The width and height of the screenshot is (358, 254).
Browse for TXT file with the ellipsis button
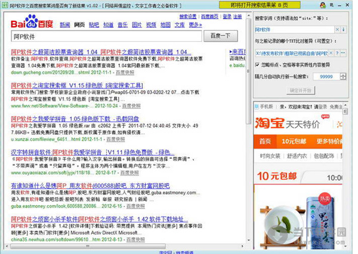coord(343,53)
